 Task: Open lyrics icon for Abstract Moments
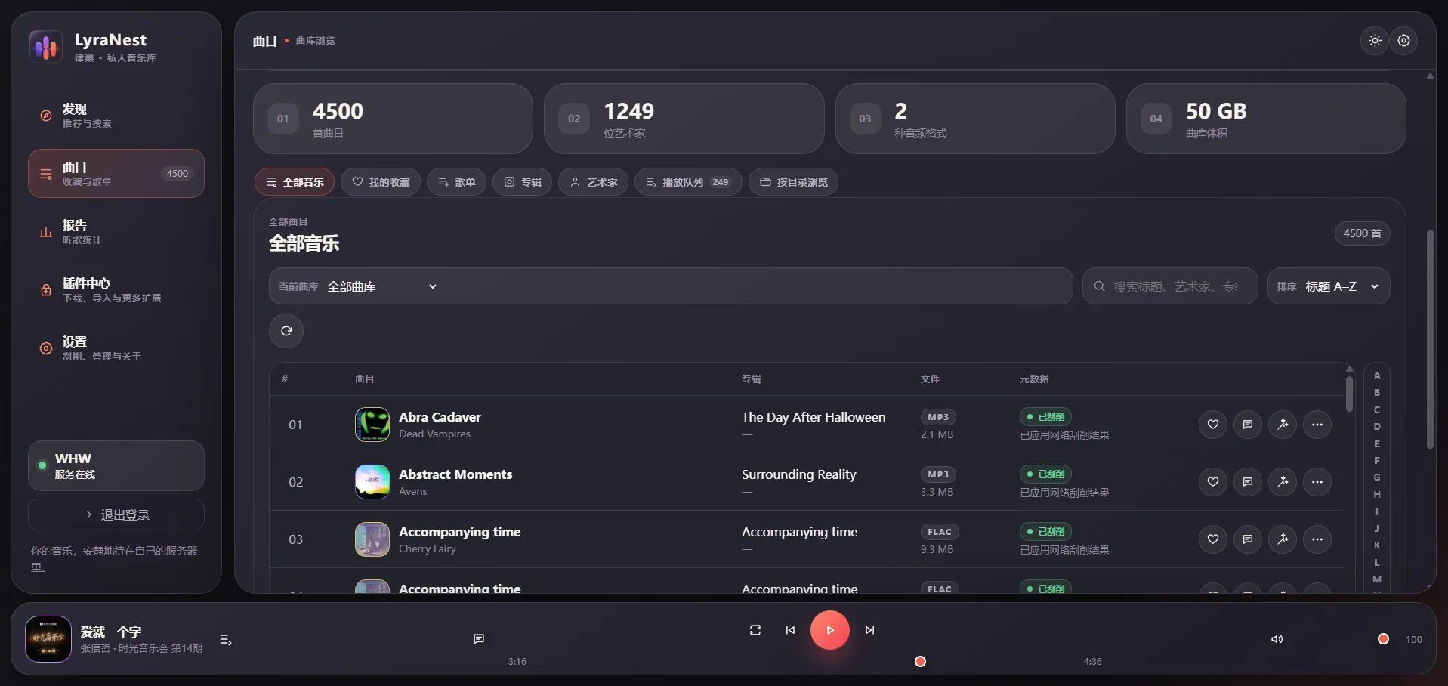tap(1247, 482)
